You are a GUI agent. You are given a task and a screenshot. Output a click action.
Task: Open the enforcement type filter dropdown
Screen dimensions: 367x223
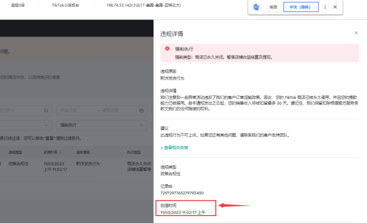coord(101,126)
